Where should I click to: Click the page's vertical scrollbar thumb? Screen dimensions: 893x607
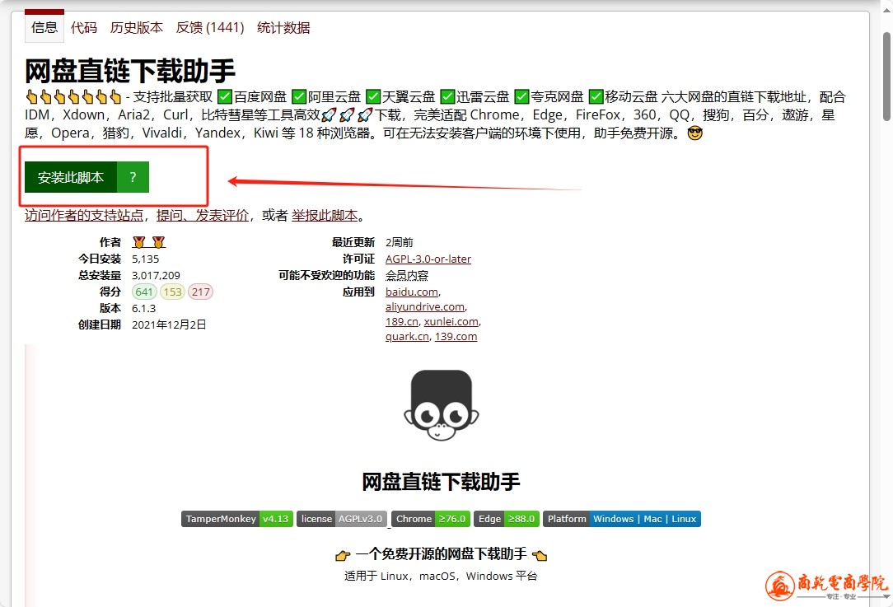pos(886,77)
